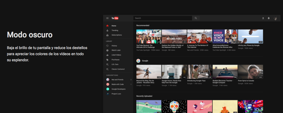Open the sugar skull video thumbnail

[x=174, y=107]
